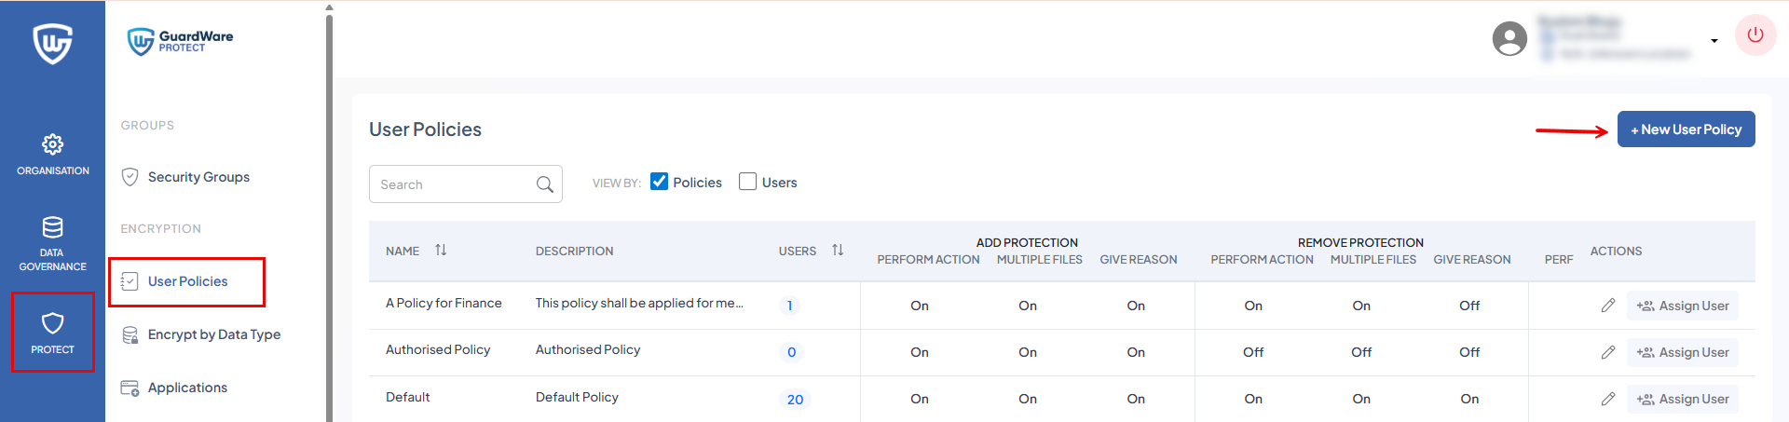Screen dimensions: 1789x422
Task: Click the search magnifier icon
Action: [545, 184]
